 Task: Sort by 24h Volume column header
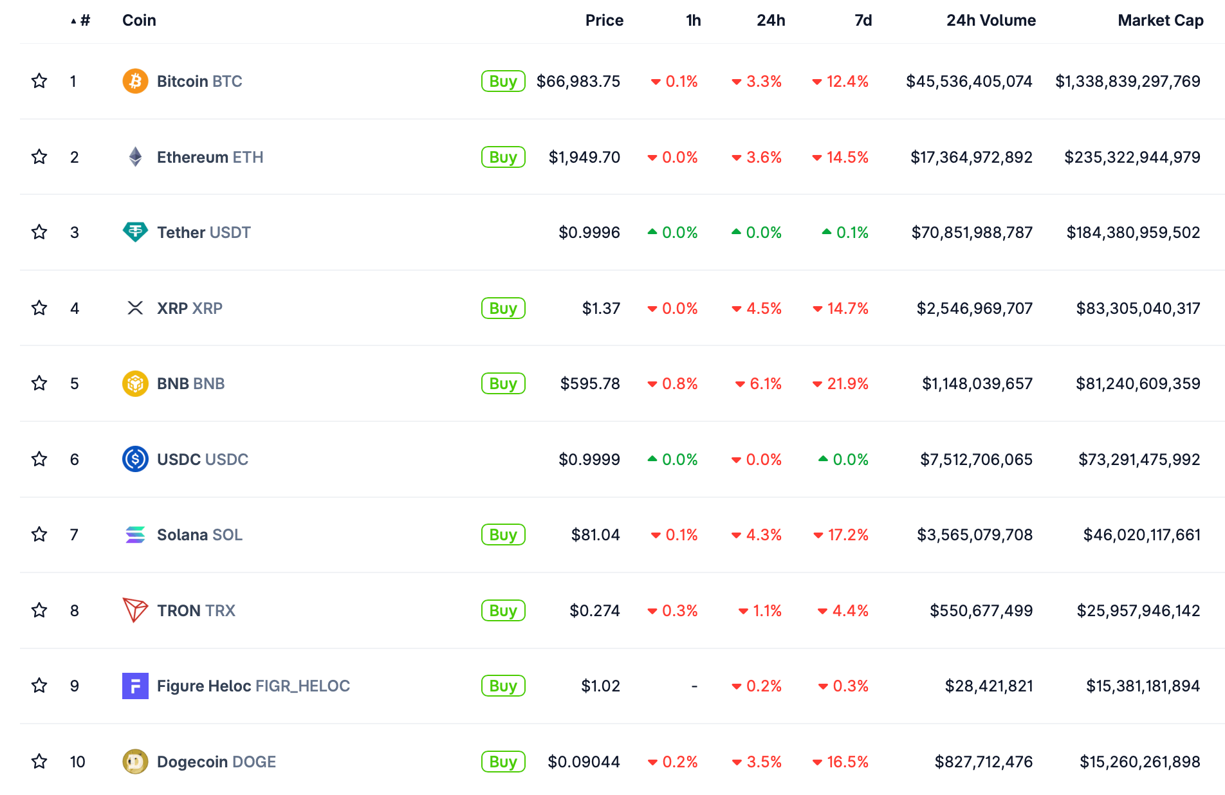990,21
